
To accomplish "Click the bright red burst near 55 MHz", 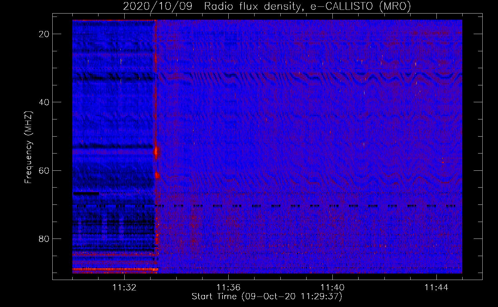I will point(156,152).
